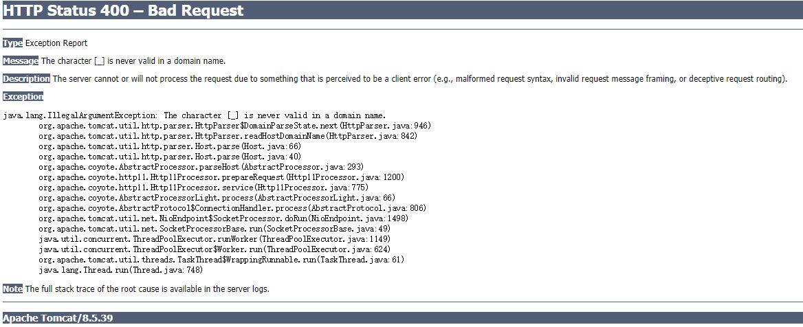Click the Exception Report text

pyautogui.click(x=56, y=43)
